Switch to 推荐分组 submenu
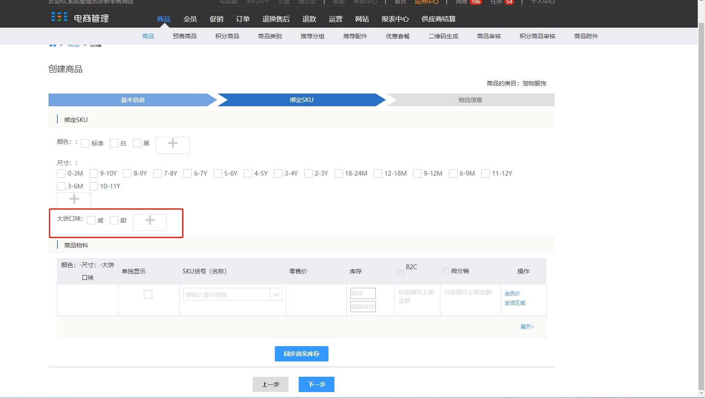705x398 pixels. [312, 36]
